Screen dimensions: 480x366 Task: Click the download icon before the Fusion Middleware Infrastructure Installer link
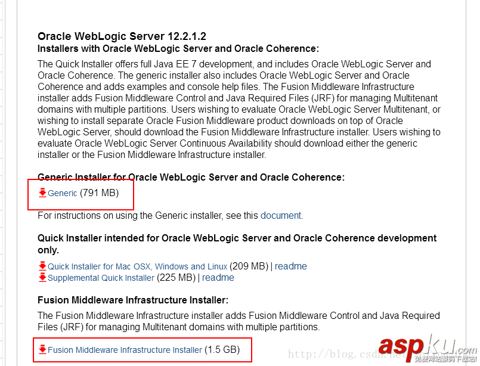coord(42,349)
